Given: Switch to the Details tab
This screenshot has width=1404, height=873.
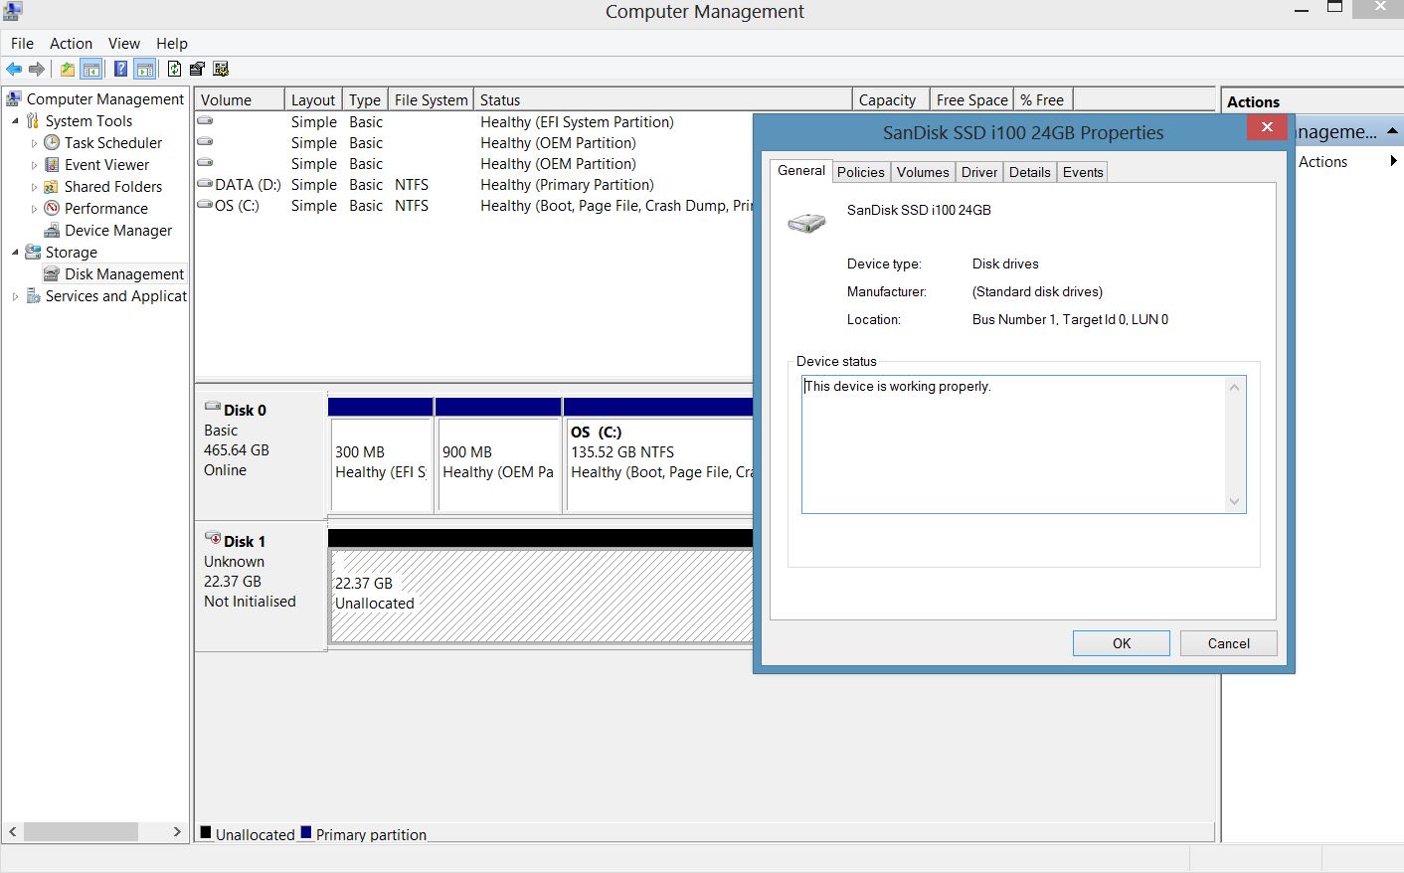Looking at the screenshot, I should coord(1030,172).
